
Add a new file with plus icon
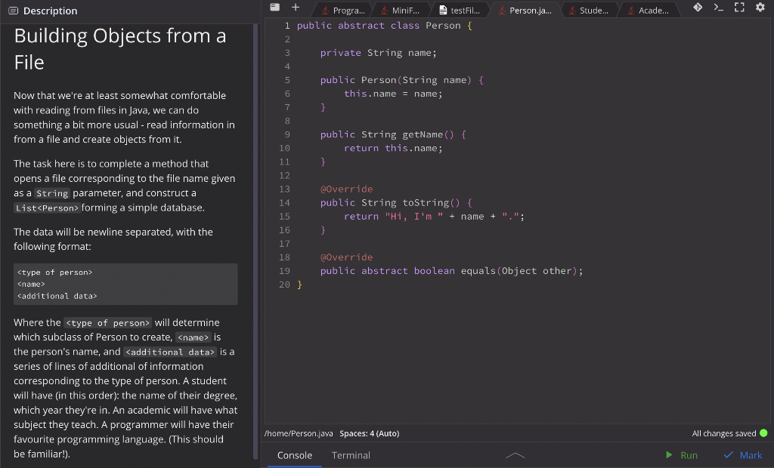click(x=296, y=7)
